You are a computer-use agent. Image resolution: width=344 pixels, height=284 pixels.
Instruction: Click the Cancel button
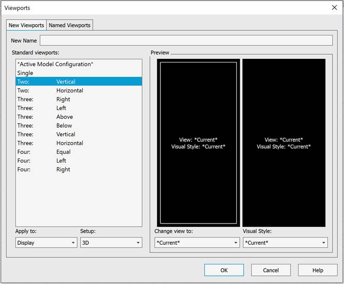(x=271, y=270)
